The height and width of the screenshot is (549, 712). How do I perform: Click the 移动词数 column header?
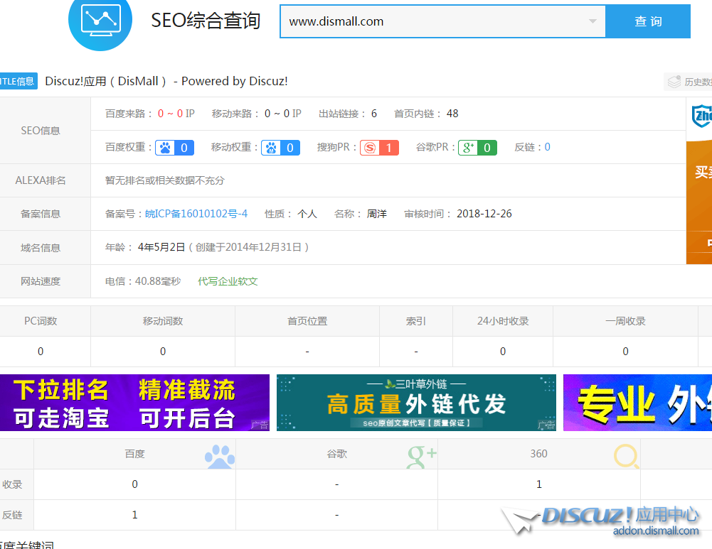click(163, 321)
